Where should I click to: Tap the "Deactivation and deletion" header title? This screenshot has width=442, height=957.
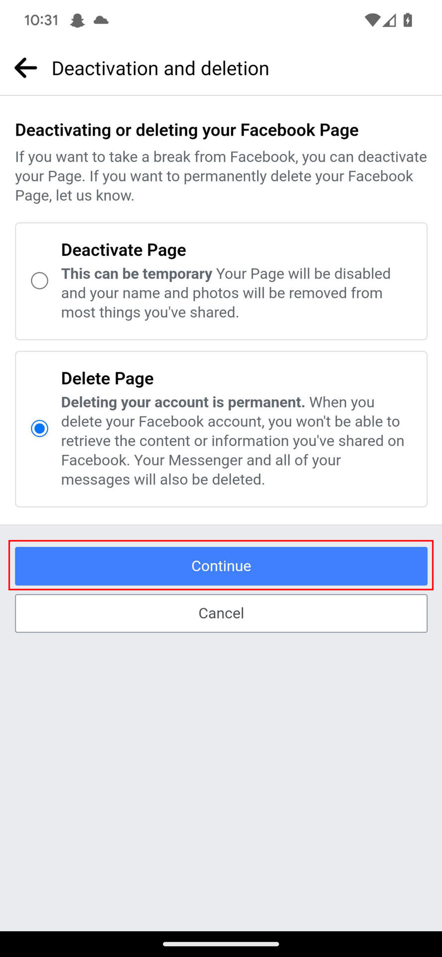[160, 68]
